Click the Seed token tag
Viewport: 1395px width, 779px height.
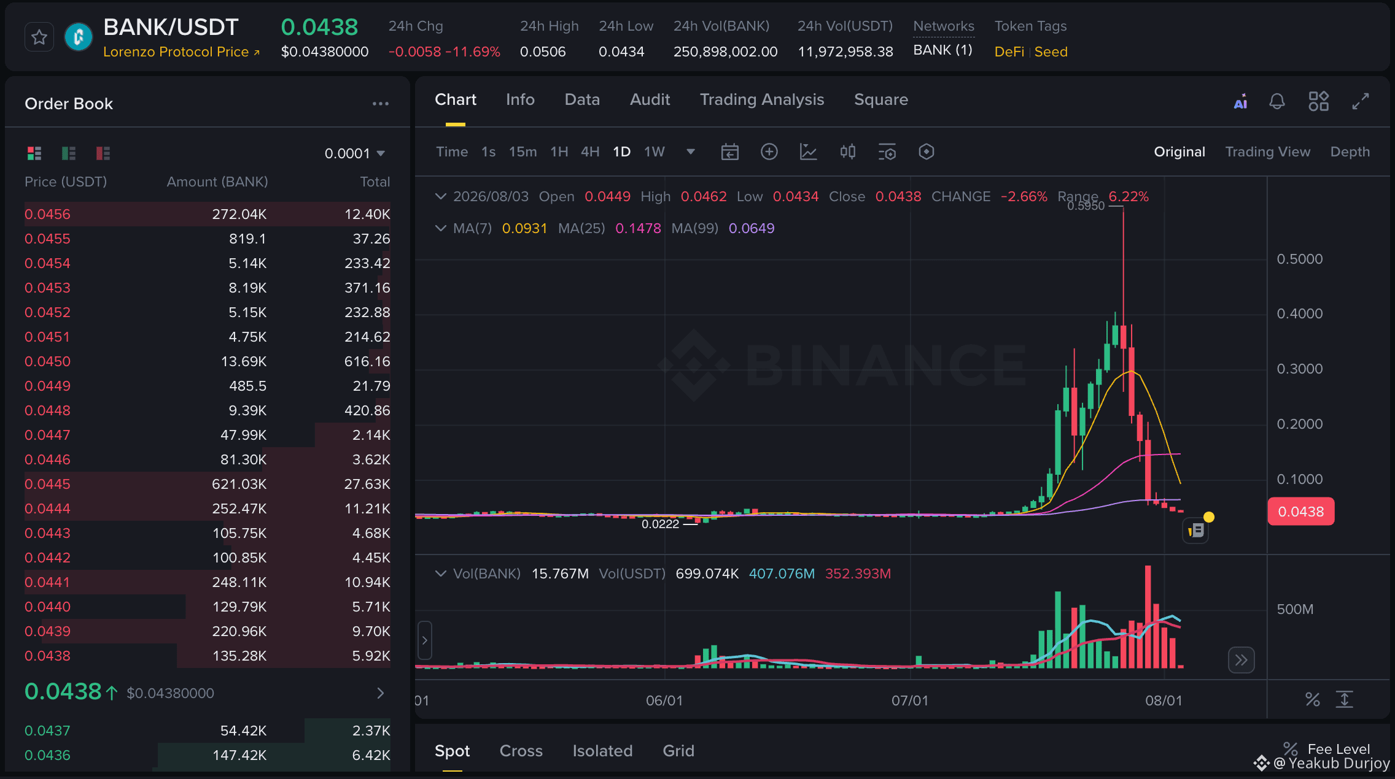point(1051,52)
